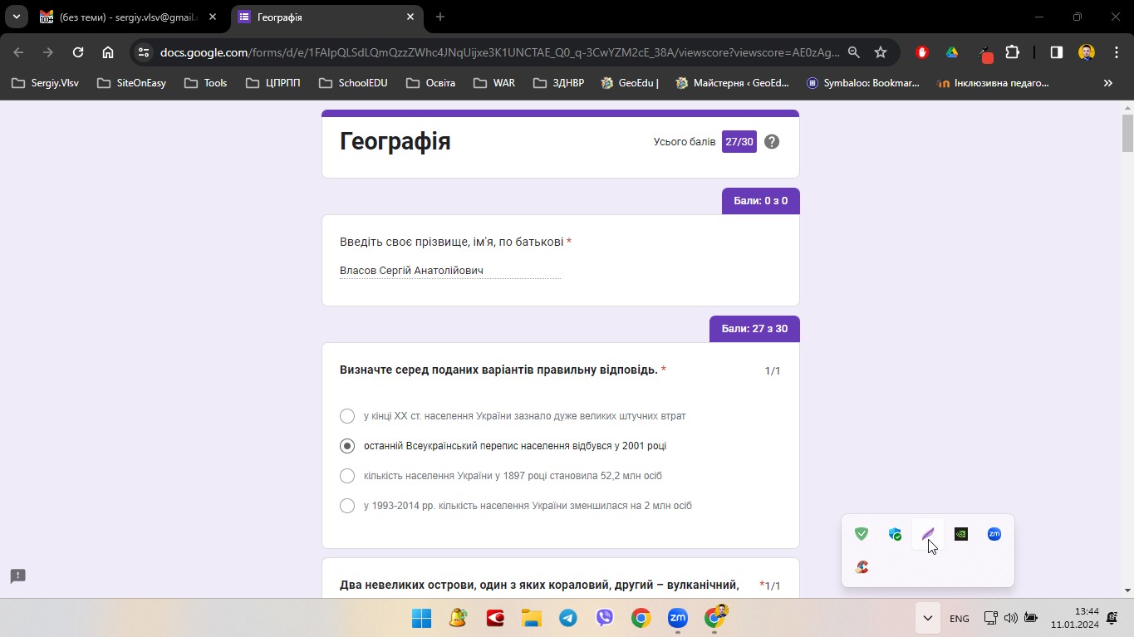1134x637 pixels.
Task: Collapse the hidden tray icons chevron
Action: tap(927, 618)
